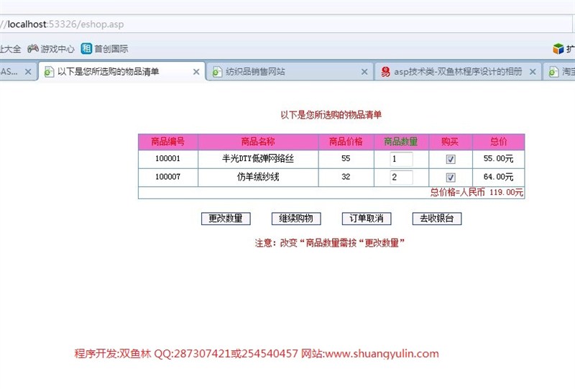
Task: Close the 以下是您所选购的物品清单 tab
Action: [x=196, y=72]
